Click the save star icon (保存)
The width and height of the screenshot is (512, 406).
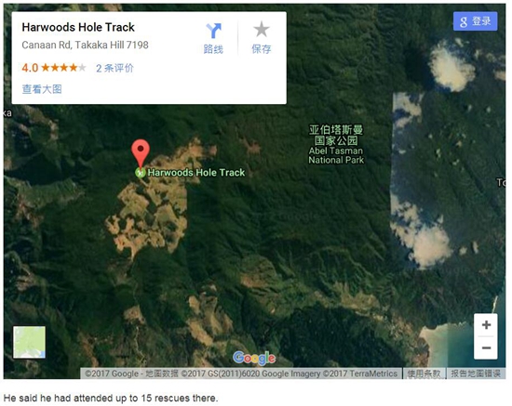click(262, 30)
